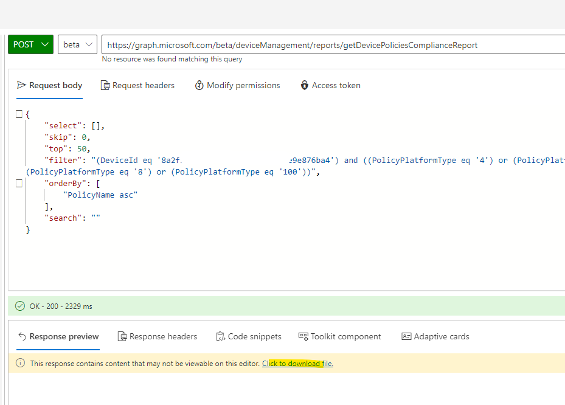565x405 pixels.
Task: Click the request URL input field
Action: [x=333, y=44]
